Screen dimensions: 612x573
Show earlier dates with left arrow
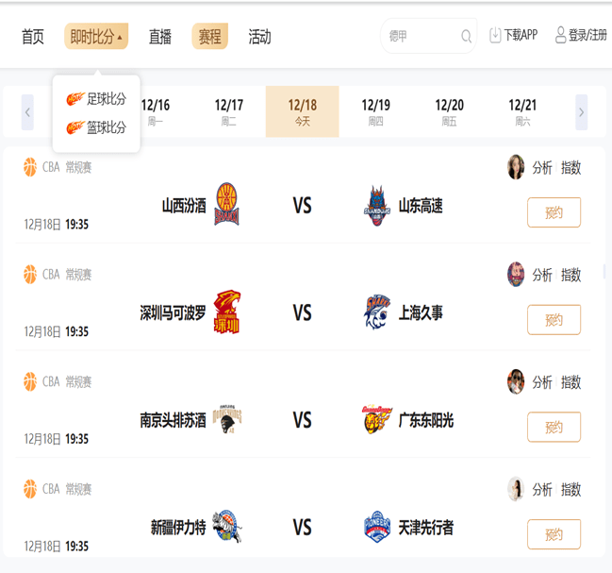(x=27, y=112)
